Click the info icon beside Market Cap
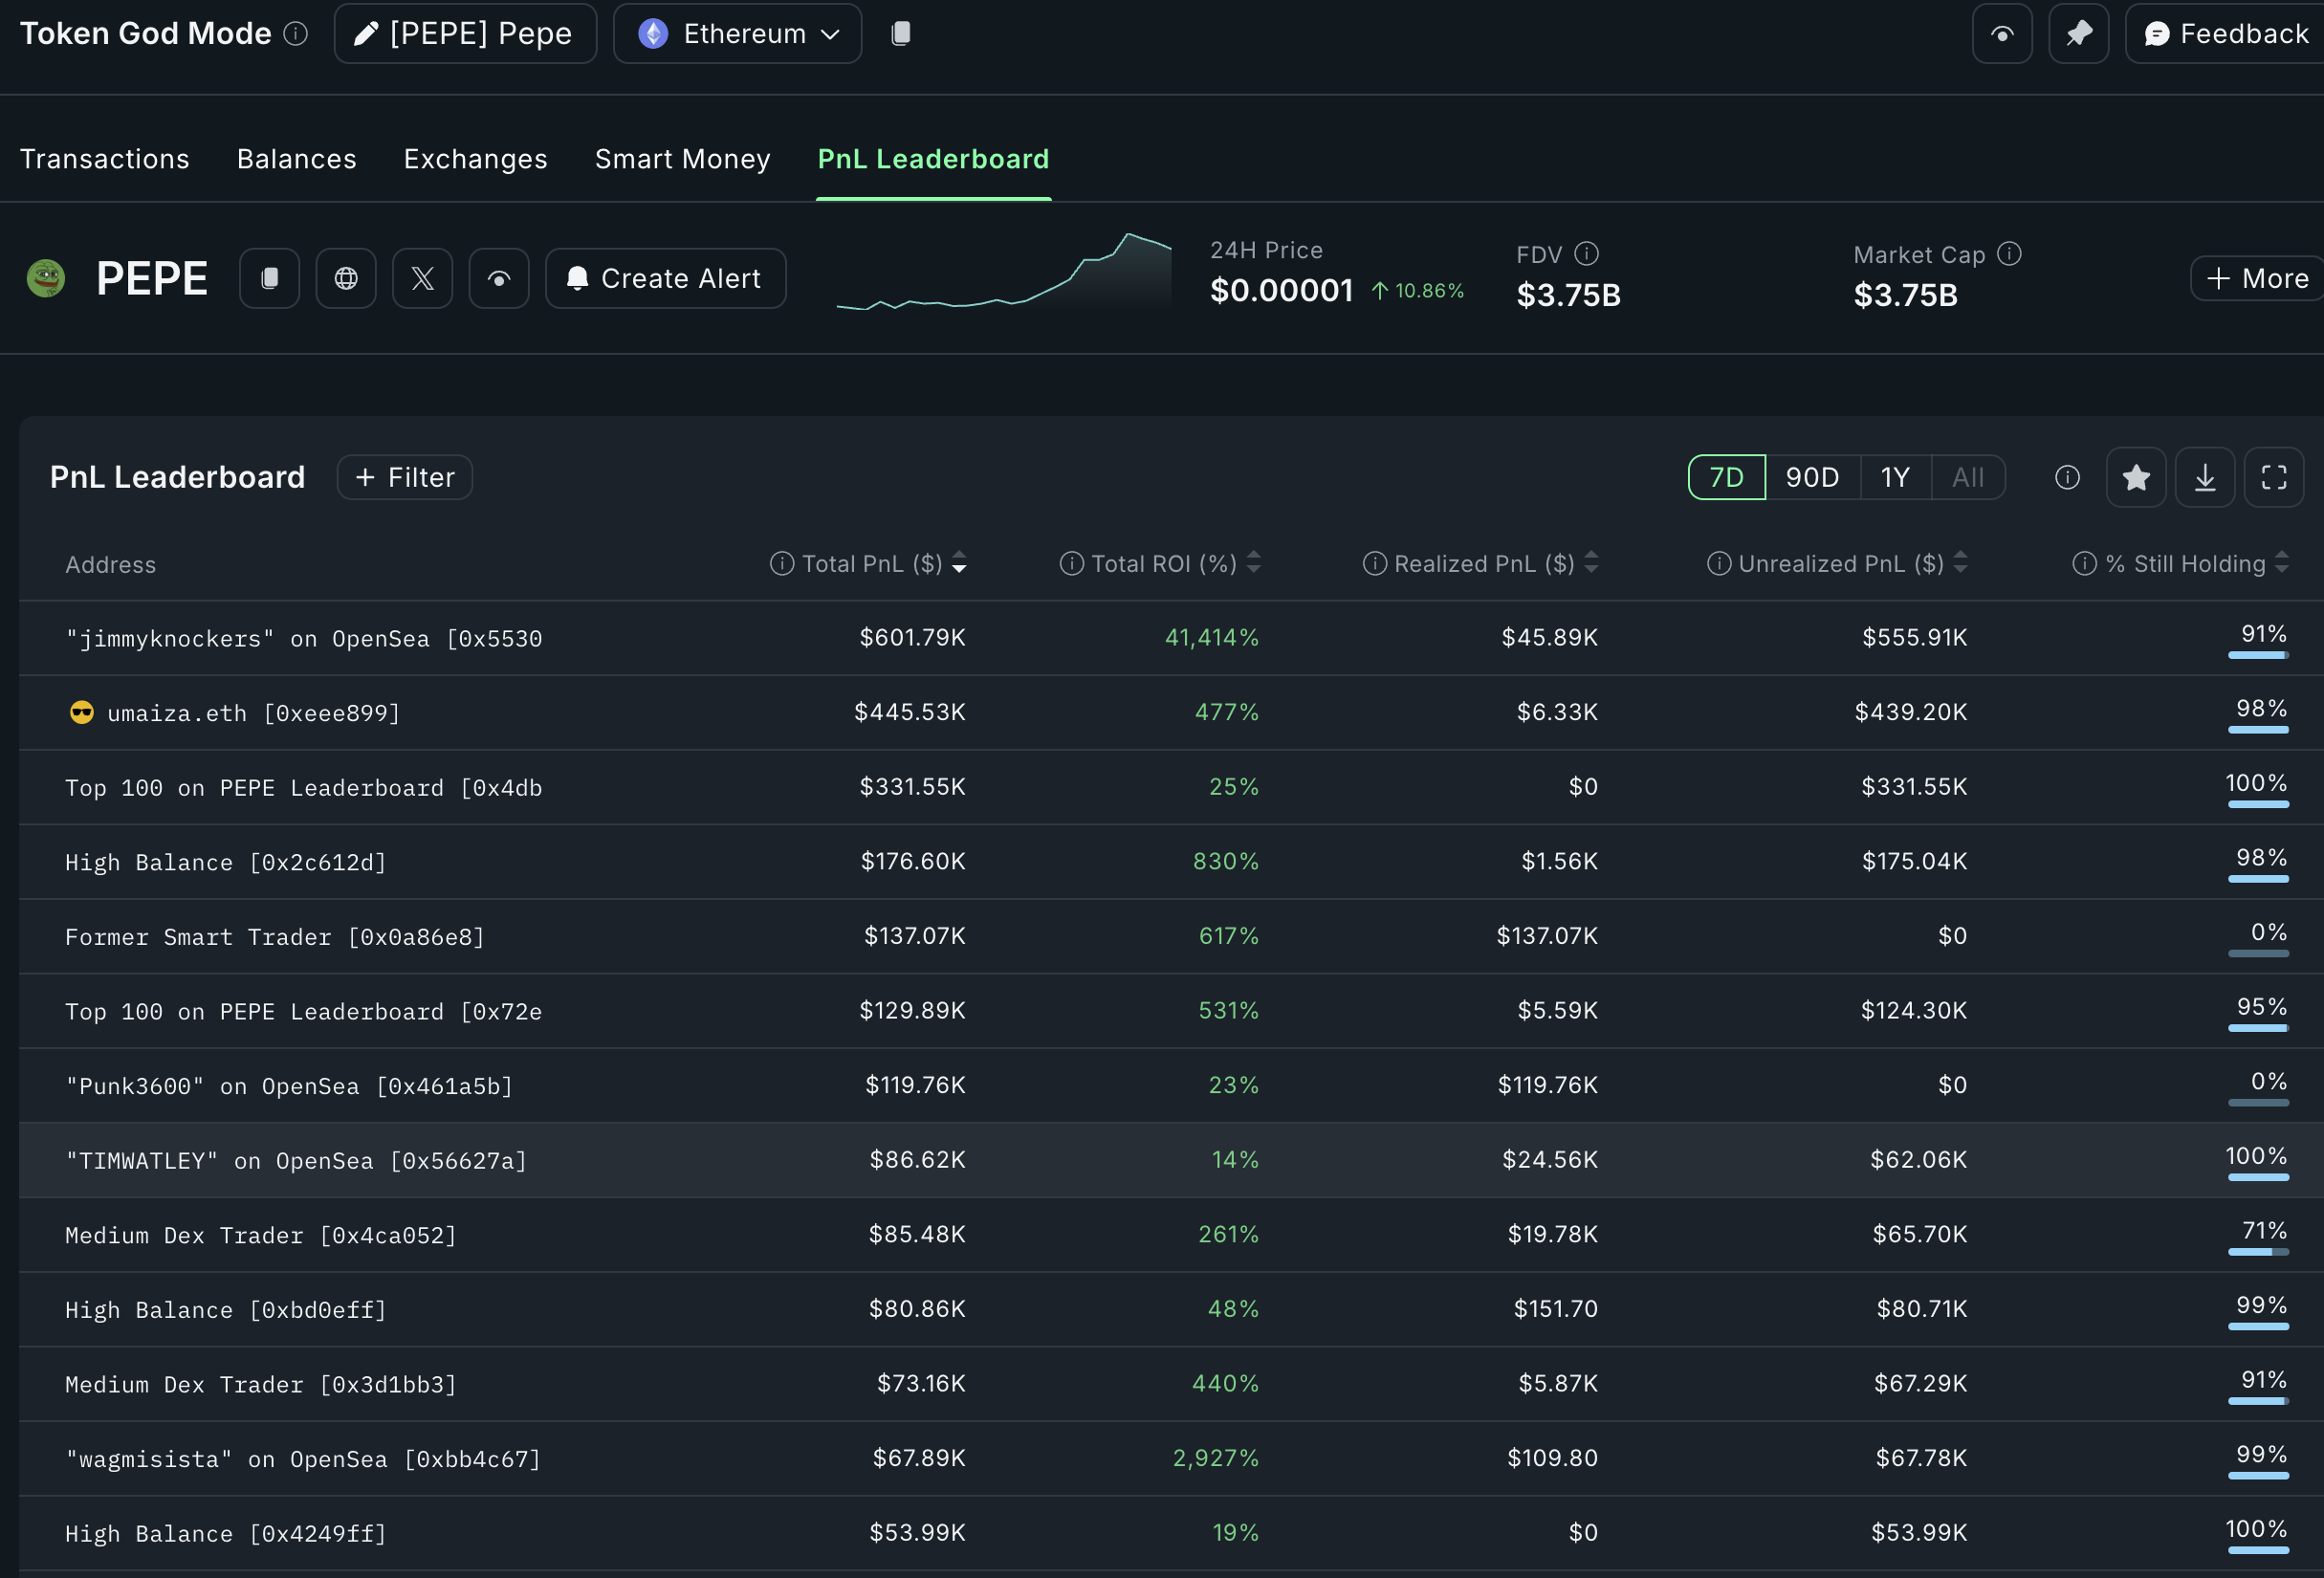Screen dimensions: 2324x1578 [2009, 254]
